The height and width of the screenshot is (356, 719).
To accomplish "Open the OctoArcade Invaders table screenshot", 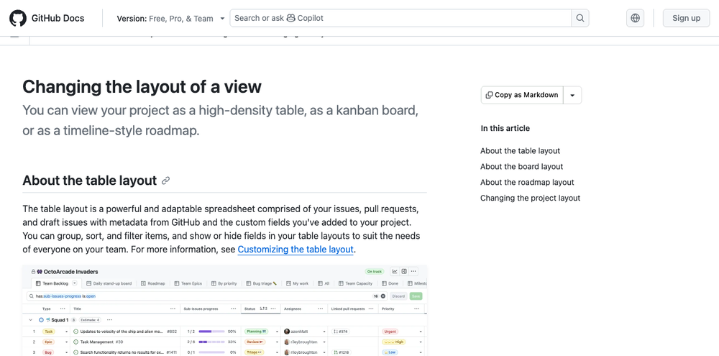I will click(224, 310).
